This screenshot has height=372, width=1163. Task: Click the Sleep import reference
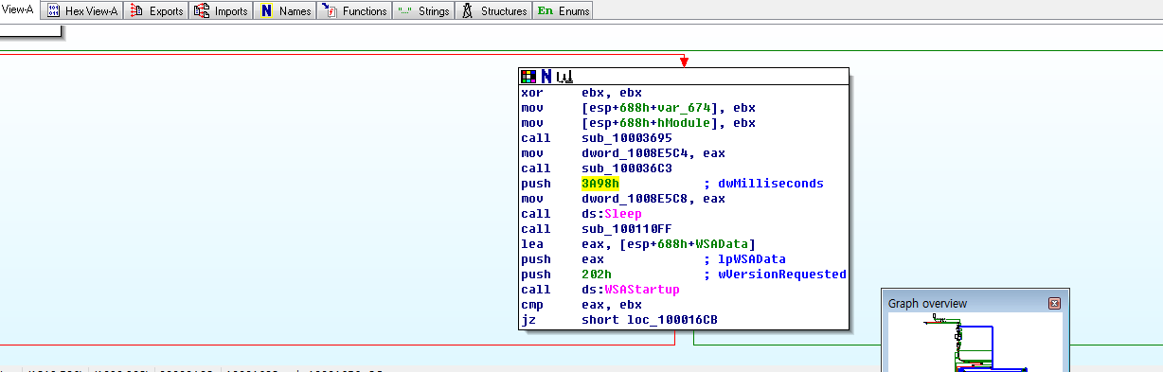[x=623, y=214]
